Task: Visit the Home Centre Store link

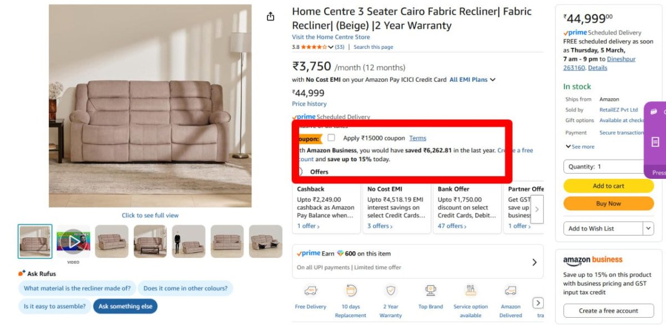Action: pos(331,37)
